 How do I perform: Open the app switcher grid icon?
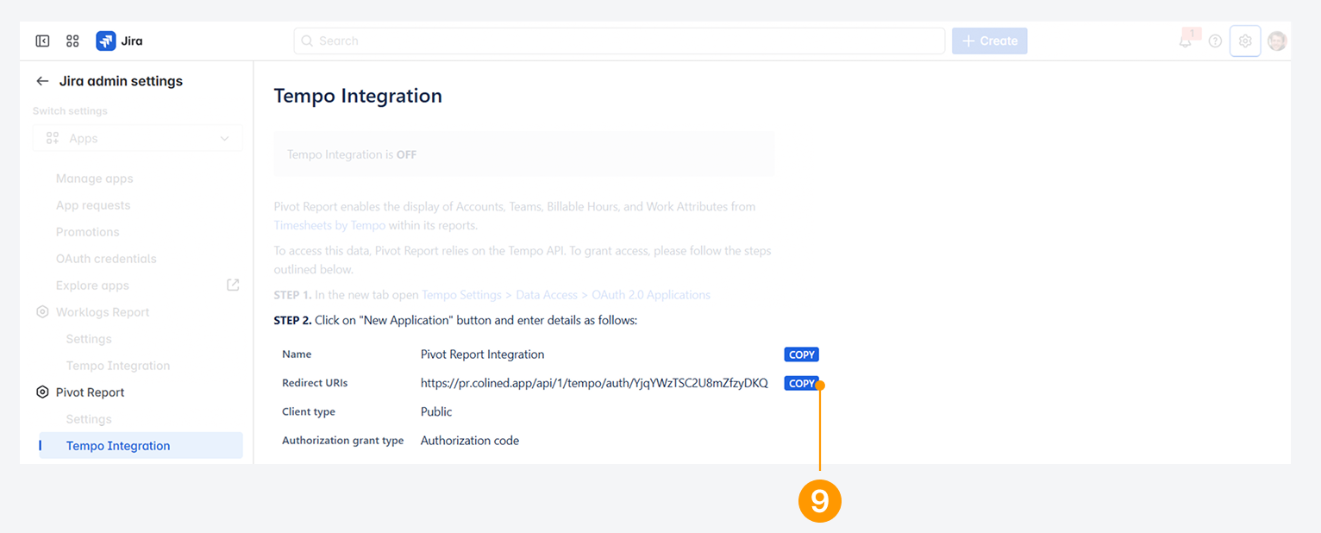72,41
